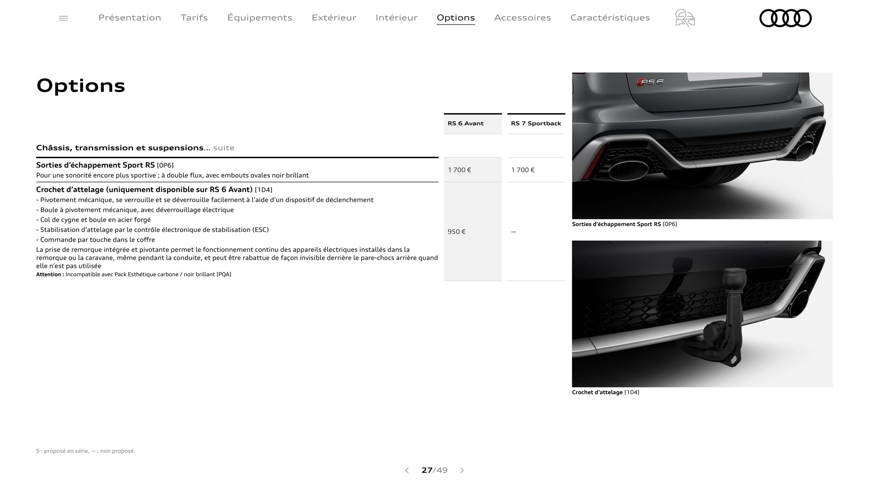Switch to the Tarifs tab

(194, 18)
